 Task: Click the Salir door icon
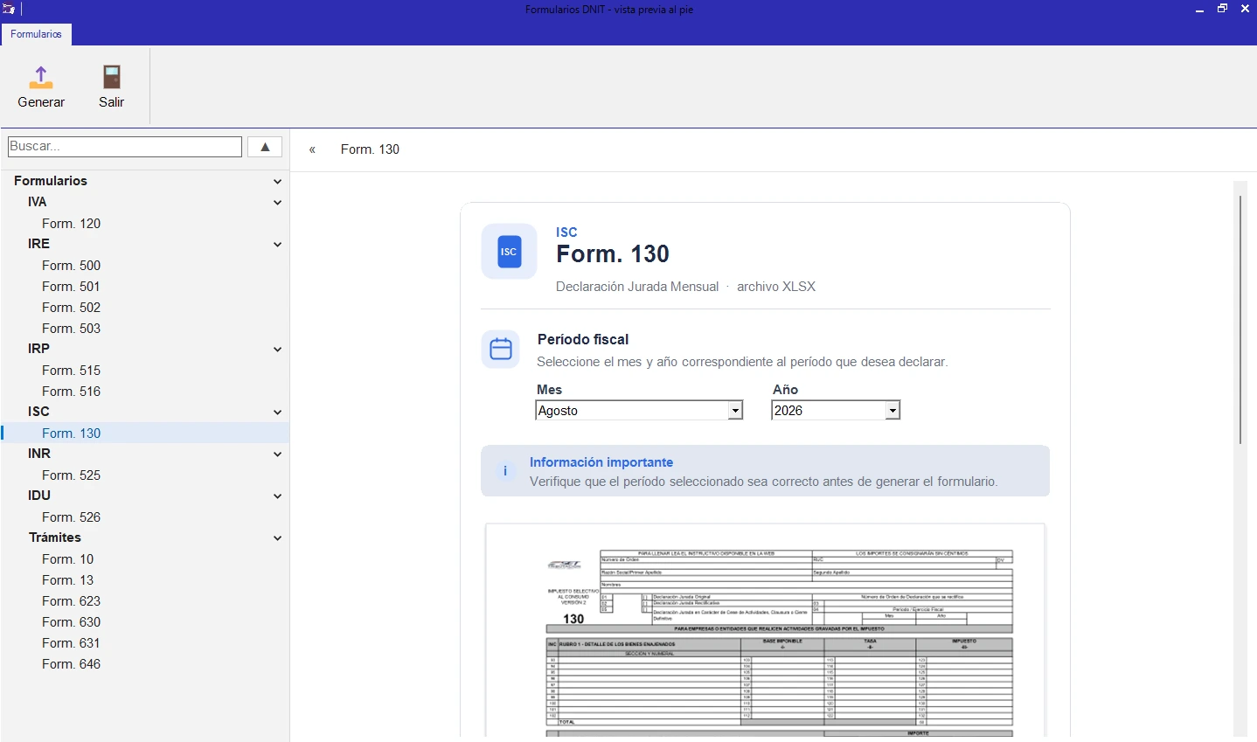pyautogui.click(x=111, y=77)
